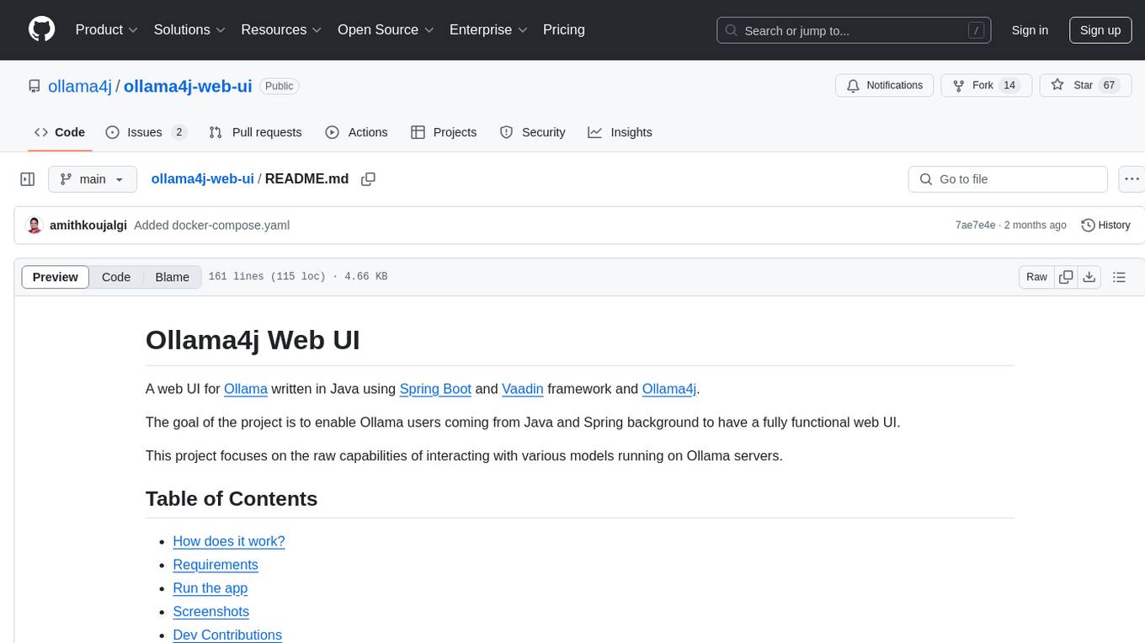Open the ollama4j owner link
This screenshot has width=1145, height=643.
[80, 86]
